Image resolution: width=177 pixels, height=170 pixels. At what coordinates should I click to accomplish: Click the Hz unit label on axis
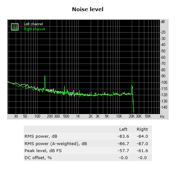(x=162, y=117)
